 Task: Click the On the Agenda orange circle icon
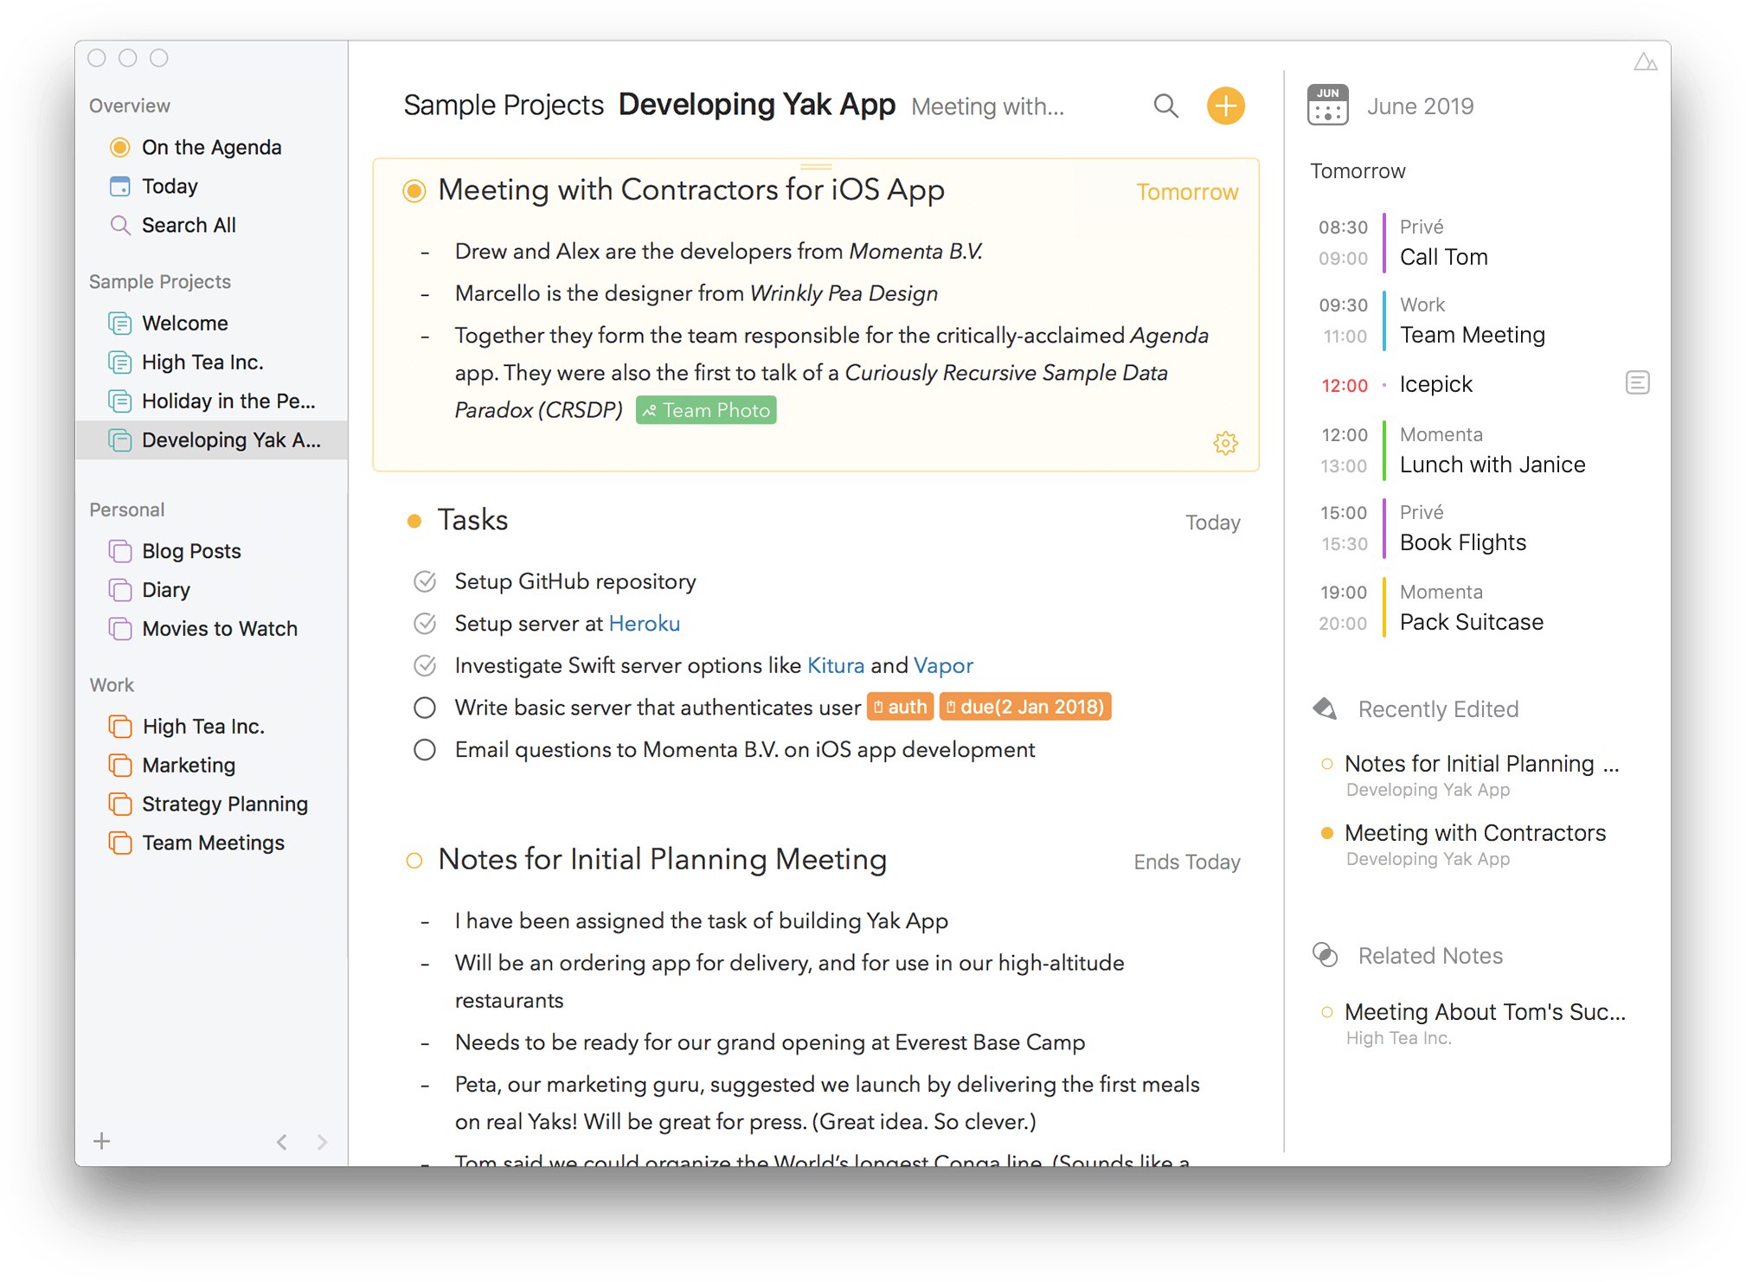(x=120, y=147)
